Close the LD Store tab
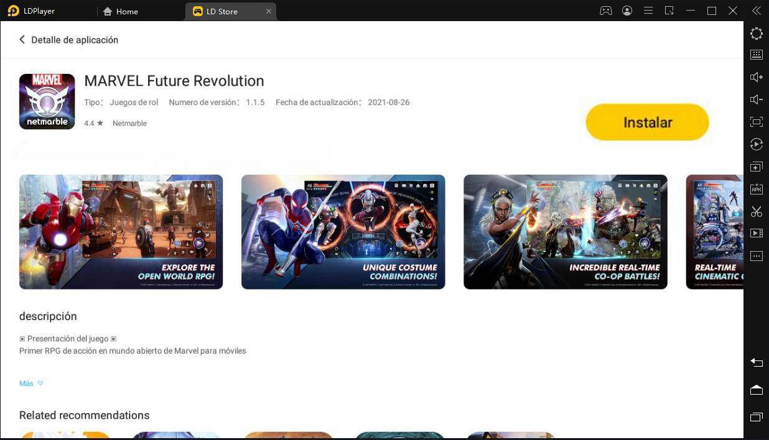The image size is (769, 440). click(x=269, y=11)
